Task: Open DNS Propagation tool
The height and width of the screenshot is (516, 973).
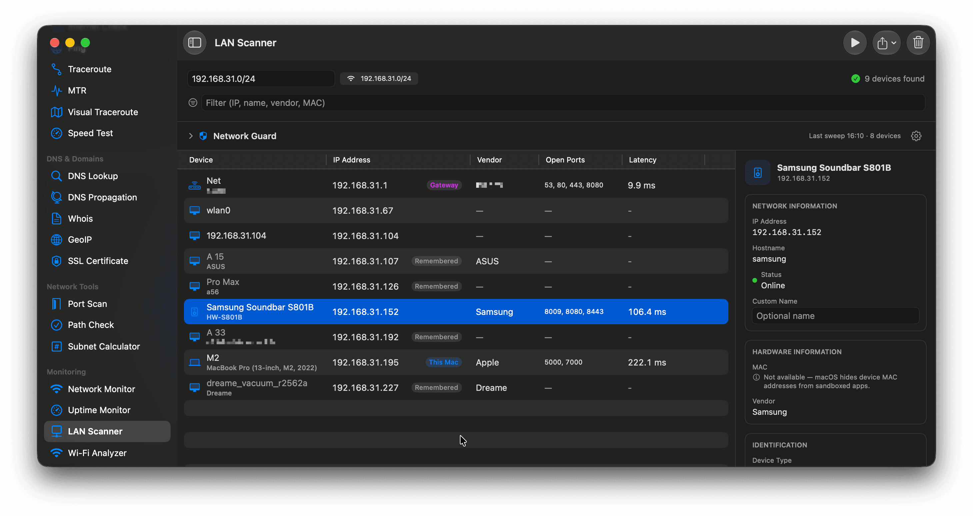Action: (102, 197)
